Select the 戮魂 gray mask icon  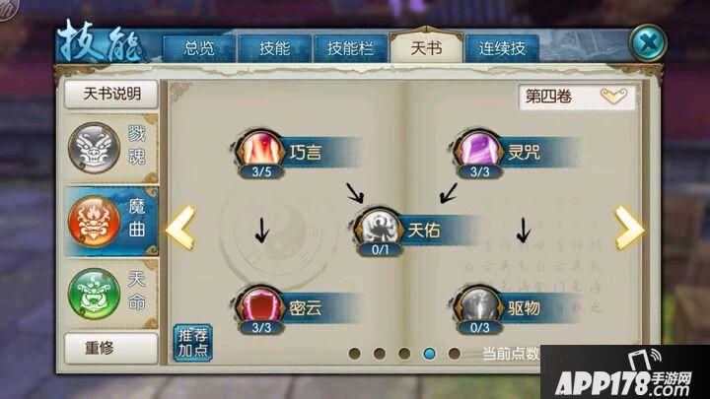[x=95, y=148]
